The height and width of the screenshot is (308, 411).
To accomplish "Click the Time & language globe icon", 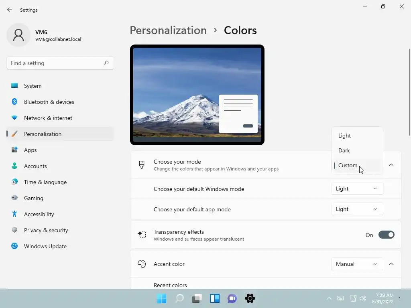I will 14,182.
